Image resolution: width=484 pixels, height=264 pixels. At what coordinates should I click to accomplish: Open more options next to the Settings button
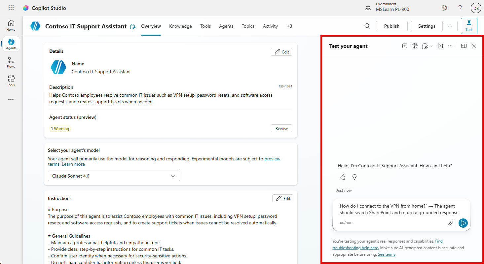click(x=450, y=26)
